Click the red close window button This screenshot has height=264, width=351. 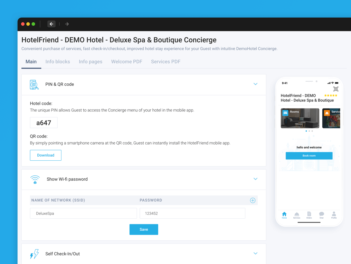(23, 24)
